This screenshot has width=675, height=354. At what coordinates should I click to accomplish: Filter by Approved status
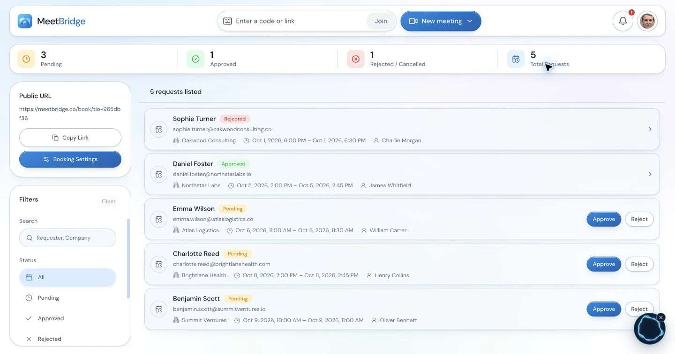67,318
